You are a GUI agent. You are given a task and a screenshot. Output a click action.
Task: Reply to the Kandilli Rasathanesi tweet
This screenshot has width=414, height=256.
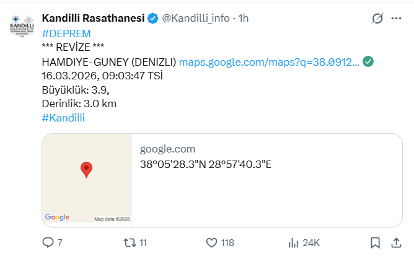48,242
